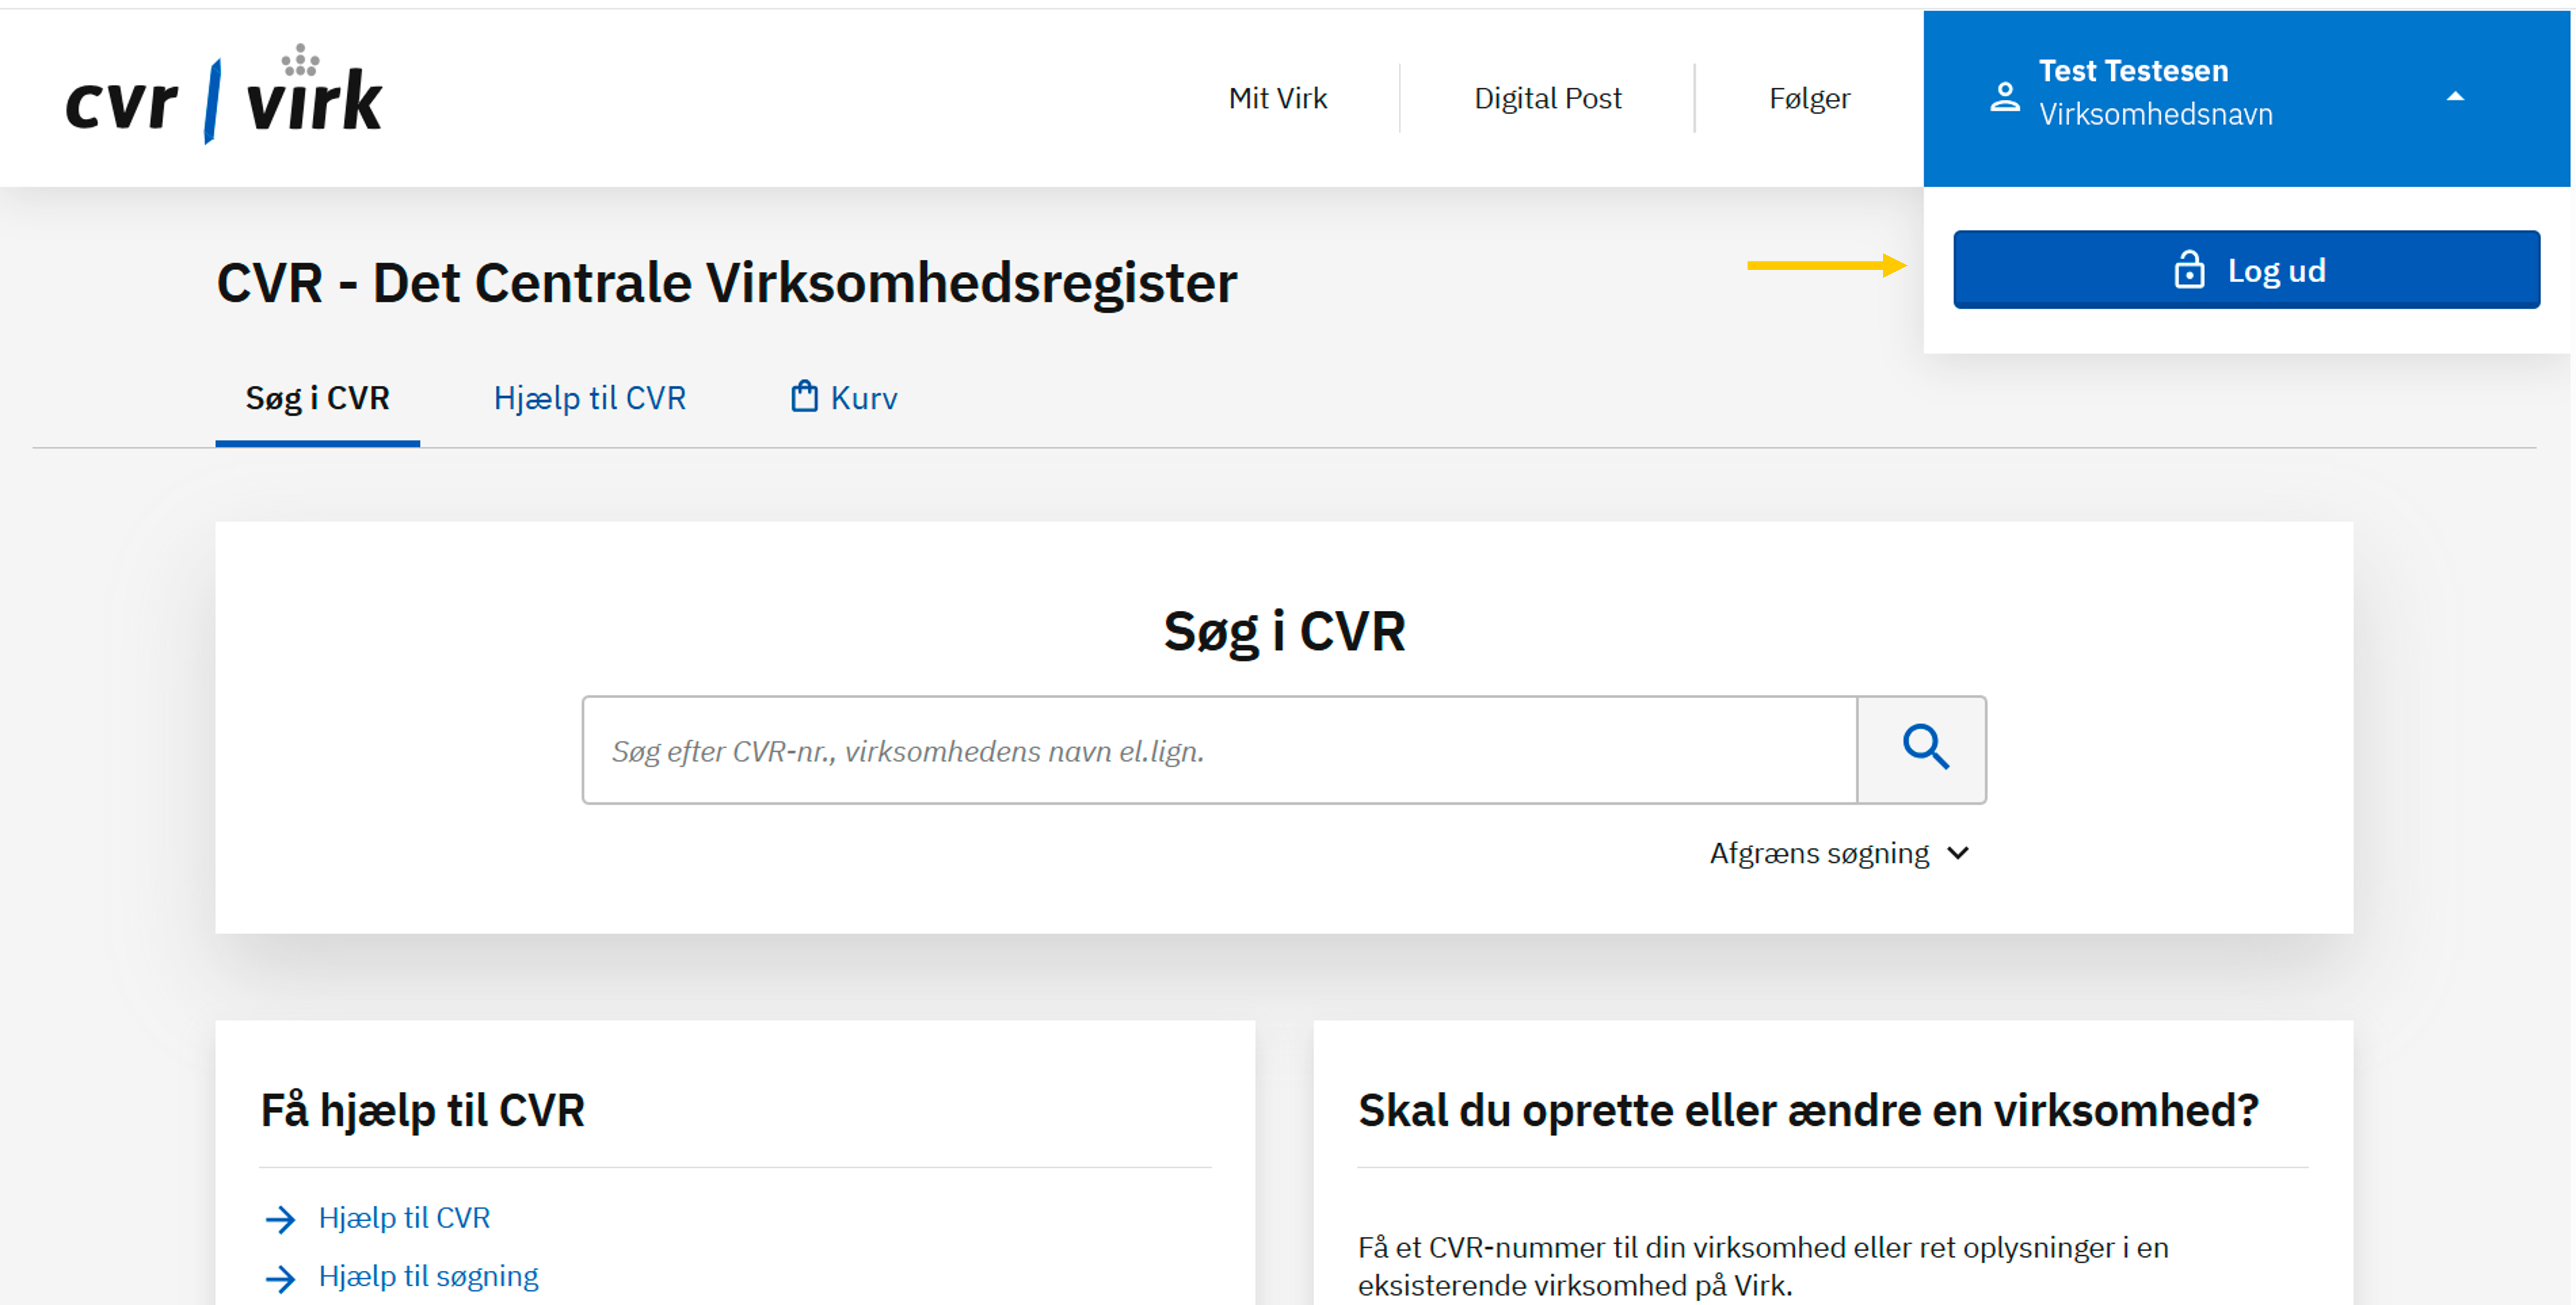This screenshot has width=2576, height=1305.
Task: Click the Test Testesen user name
Action: click(2133, 71)
